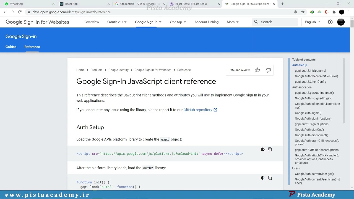The image size is (354, 199).
Task: Switch to the WhatsApp browser tab
Action: 29,4
